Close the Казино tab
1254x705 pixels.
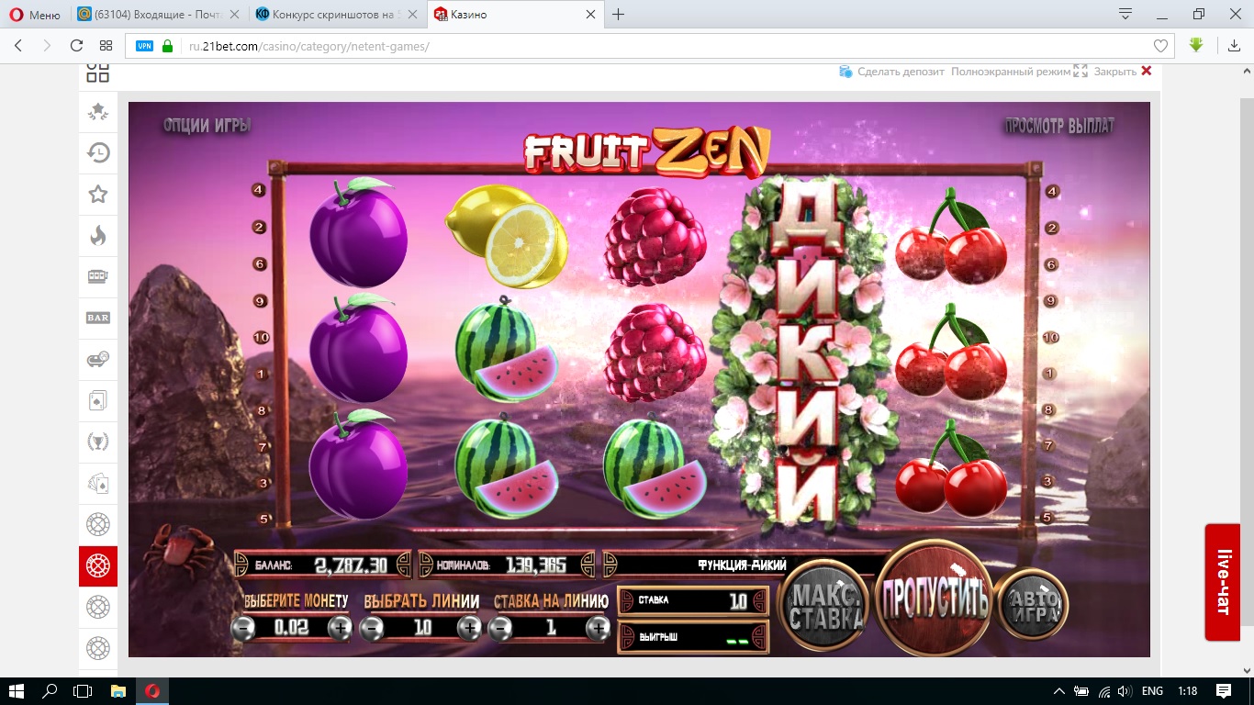[590, 15]
